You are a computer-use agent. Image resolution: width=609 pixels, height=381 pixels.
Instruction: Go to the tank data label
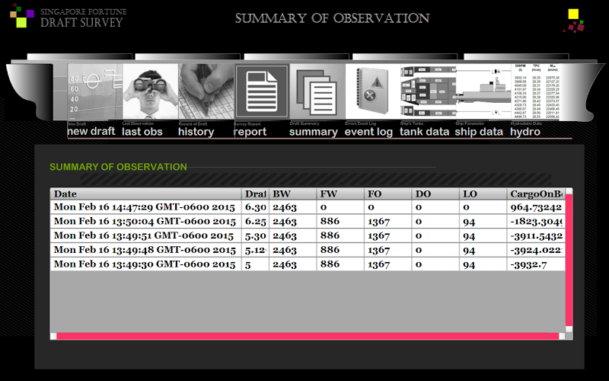[x=425, y=132]
